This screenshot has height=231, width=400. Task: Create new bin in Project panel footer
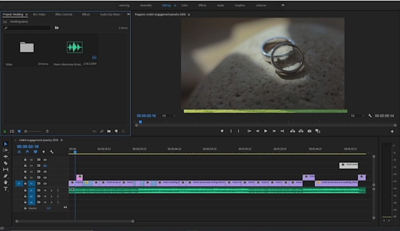point(109,131)
